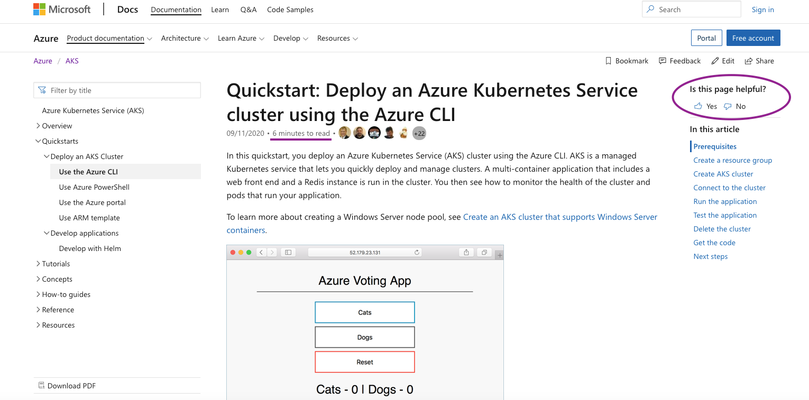Go to the Documentation tab
The height and width of the screenshot is (400, 809).
[176, 10]
